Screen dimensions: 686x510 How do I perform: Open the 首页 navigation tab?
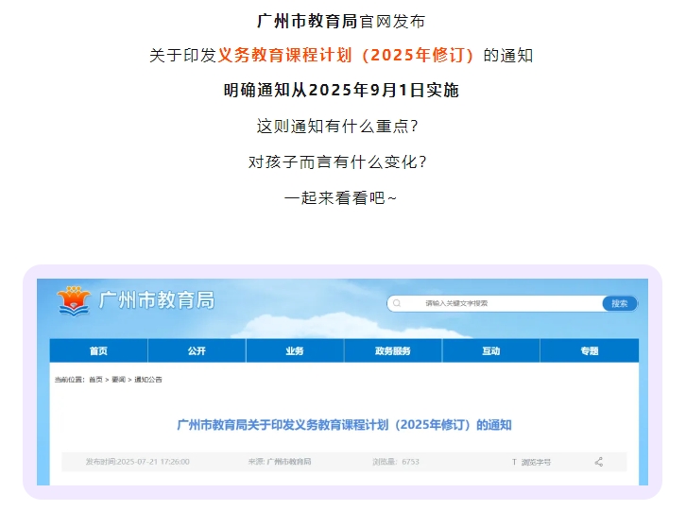[98, 351]
